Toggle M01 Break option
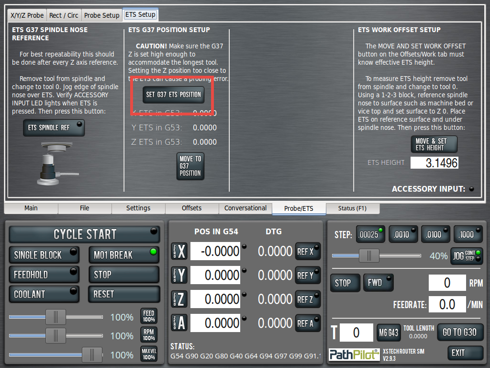The image size is (490, 368). (x=123, y=255)
